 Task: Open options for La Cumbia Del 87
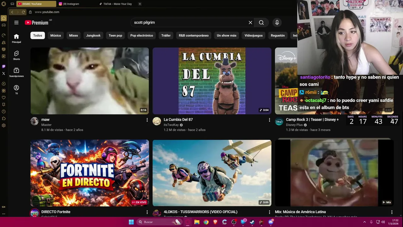point(269,120)
